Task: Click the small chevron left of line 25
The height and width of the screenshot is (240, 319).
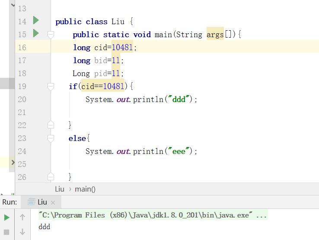Action: pos(13,163)
